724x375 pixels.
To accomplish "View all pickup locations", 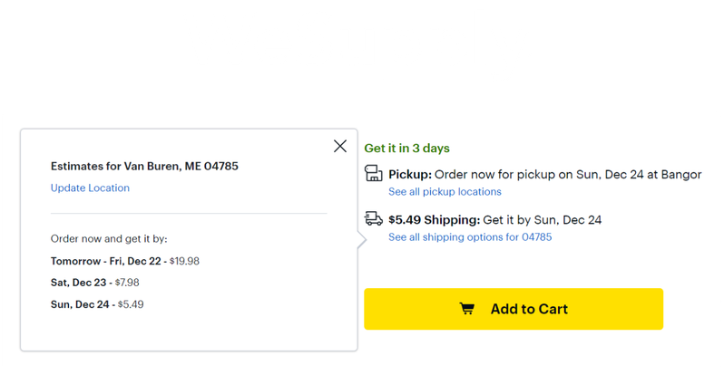I will tap(445, 192).
